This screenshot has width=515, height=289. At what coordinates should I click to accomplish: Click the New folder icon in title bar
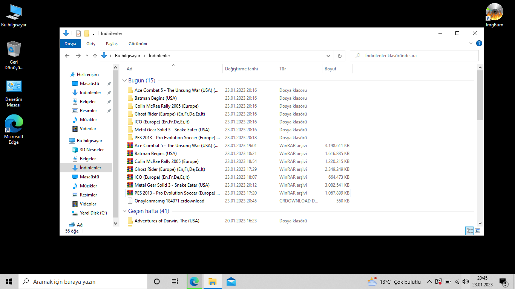point(87,33)
